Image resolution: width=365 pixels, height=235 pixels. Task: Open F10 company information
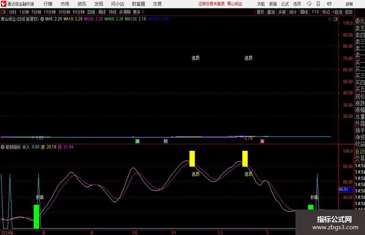[316, 12]
